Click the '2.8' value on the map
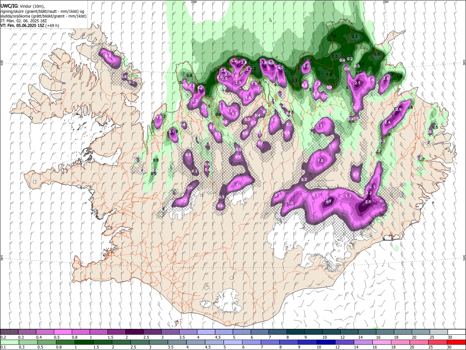The width and height of the screenshot is (466, 350). click(x=306, y=66)
